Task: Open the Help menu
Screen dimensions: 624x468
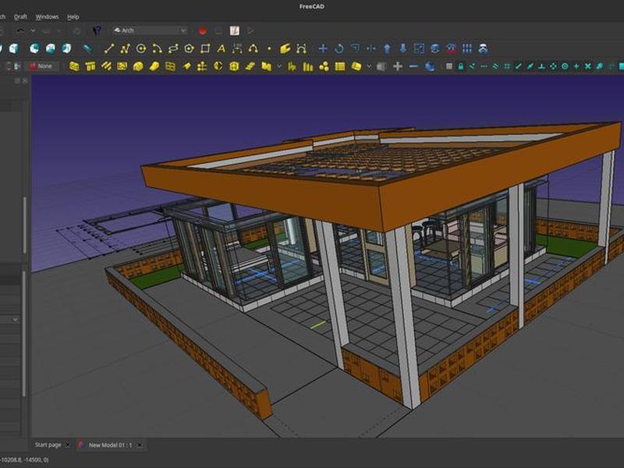Action: (73, 16)
